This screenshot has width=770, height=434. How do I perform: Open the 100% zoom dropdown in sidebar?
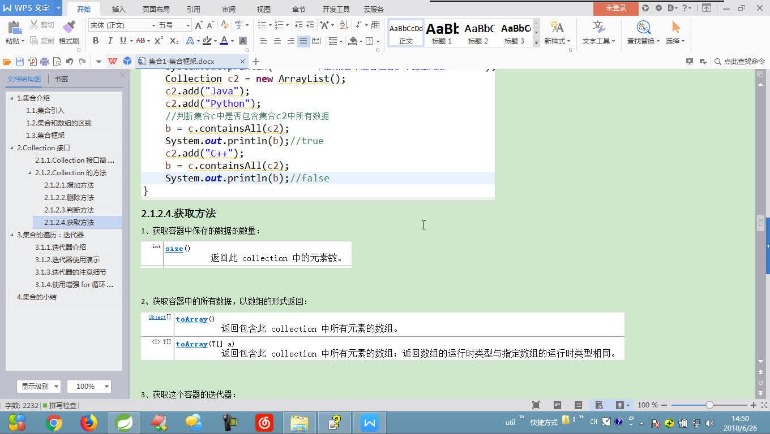(89, 387)
